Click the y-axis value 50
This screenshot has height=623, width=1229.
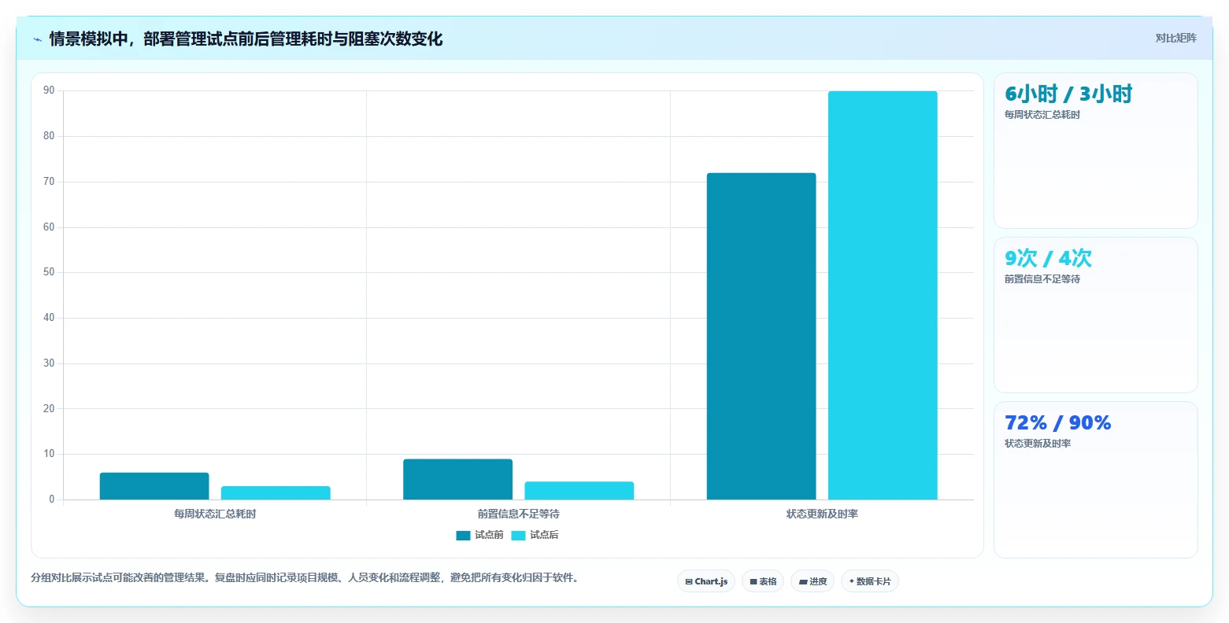coord(49,272)
